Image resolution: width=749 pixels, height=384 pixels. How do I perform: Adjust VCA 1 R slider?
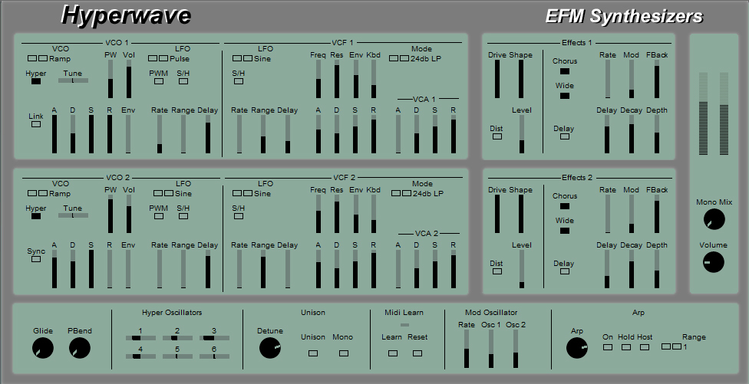tap(454, 134)
